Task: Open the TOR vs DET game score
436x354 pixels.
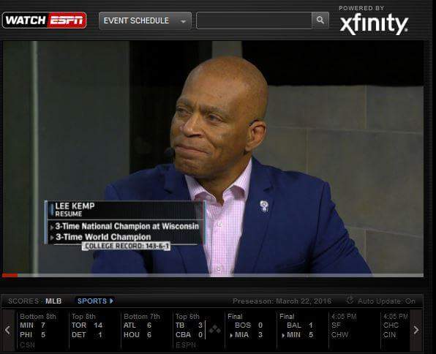Action: [94, 330]
